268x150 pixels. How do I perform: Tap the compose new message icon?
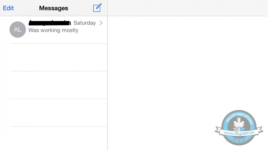coord(97,8)
